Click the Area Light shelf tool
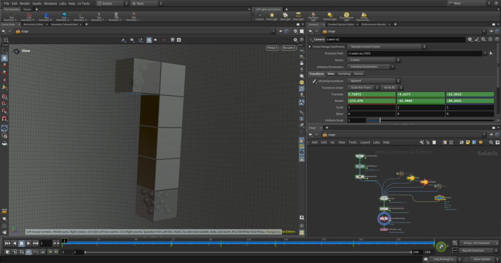501x263 pixels. click(x=298, y=16)
